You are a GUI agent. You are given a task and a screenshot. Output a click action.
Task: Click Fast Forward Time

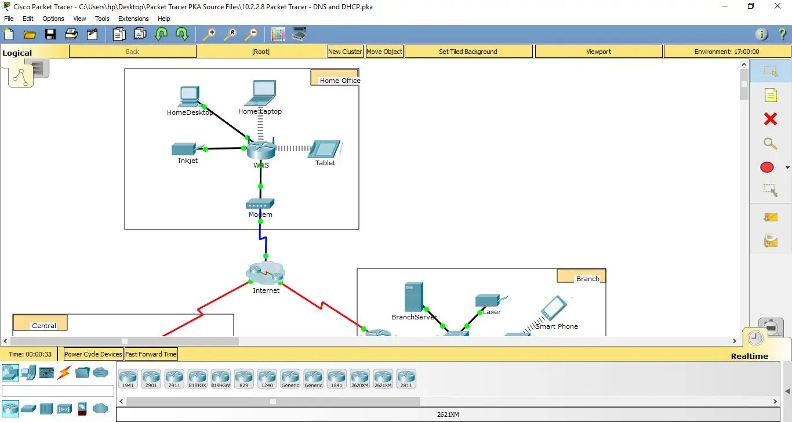click(x=151, y=354)
